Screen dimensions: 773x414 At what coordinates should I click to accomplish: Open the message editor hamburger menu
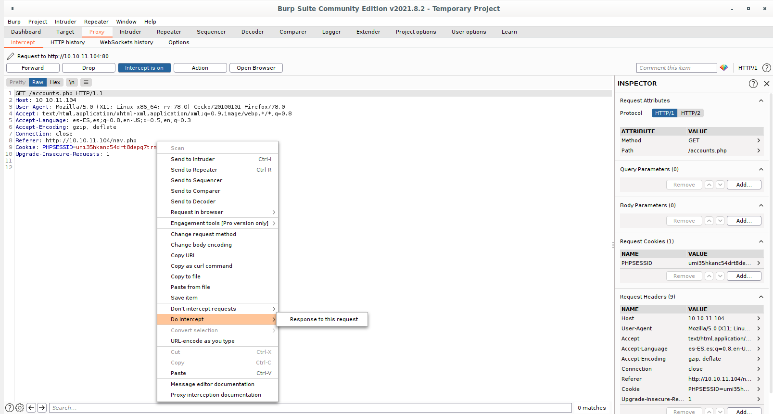[x=86, y=82]
